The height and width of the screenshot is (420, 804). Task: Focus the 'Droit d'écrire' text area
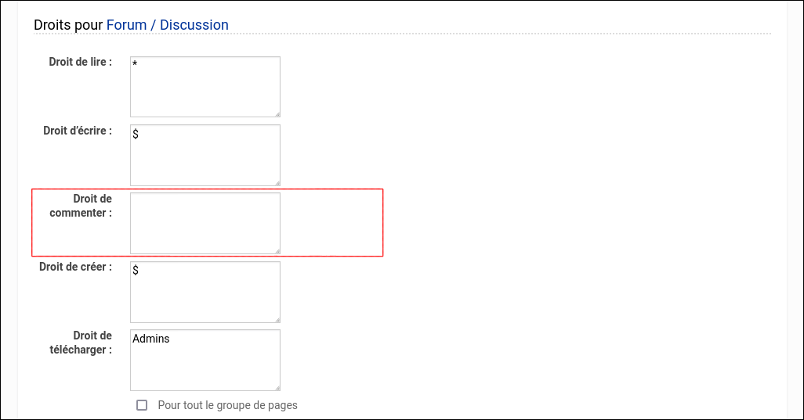coord(205,155)
